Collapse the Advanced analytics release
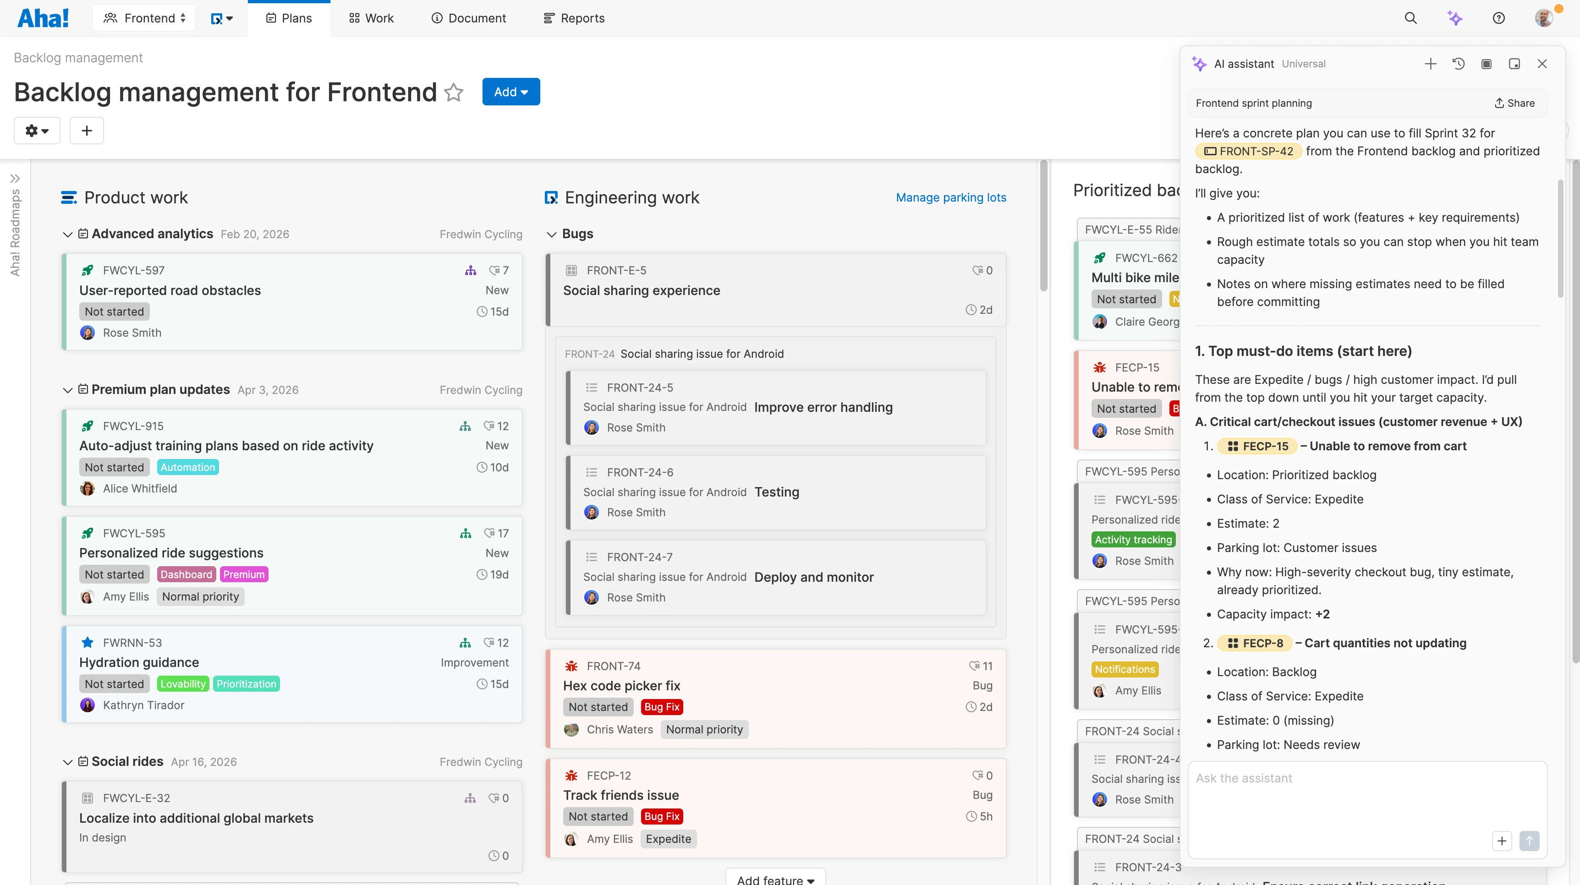Image resolution: width=1580 pixels, height=885 pixels. click(x=67, y=234)
